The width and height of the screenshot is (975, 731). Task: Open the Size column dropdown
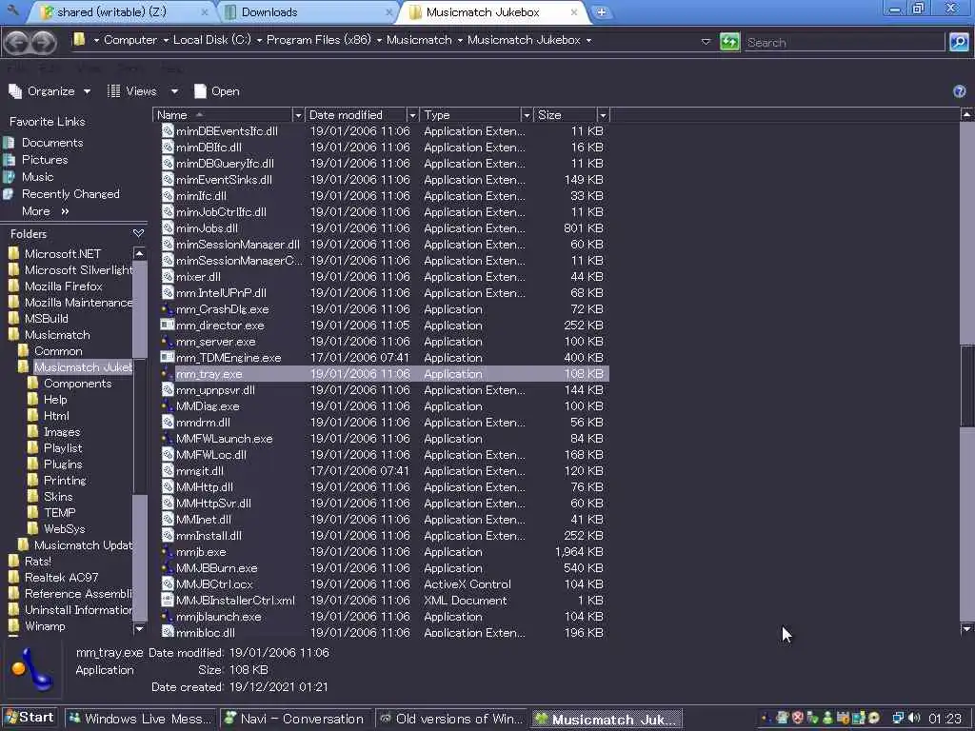click(603, 115)
